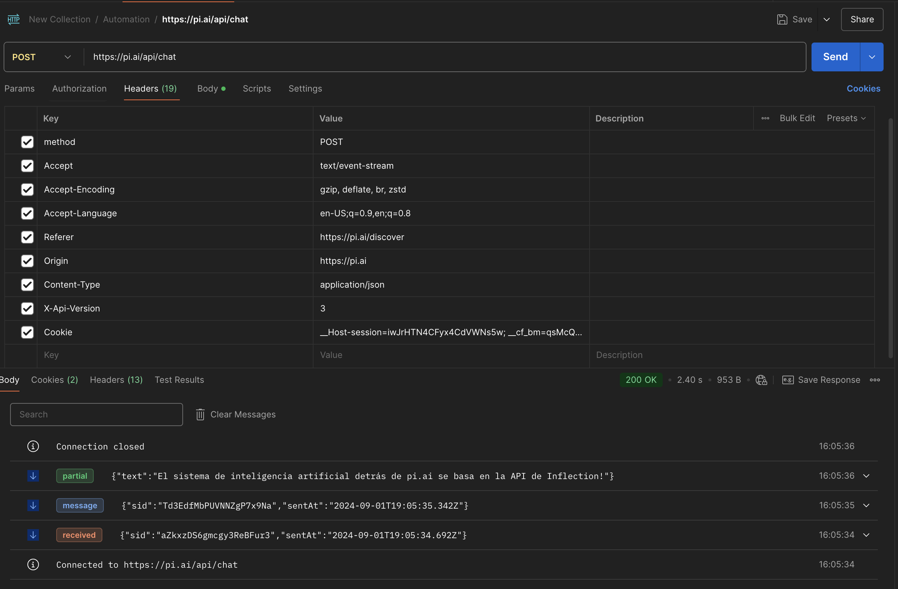The height and width of the screenshot is (589, 898).
Task: Switch to the Authorization tab
Action: [x=79, y=88]
